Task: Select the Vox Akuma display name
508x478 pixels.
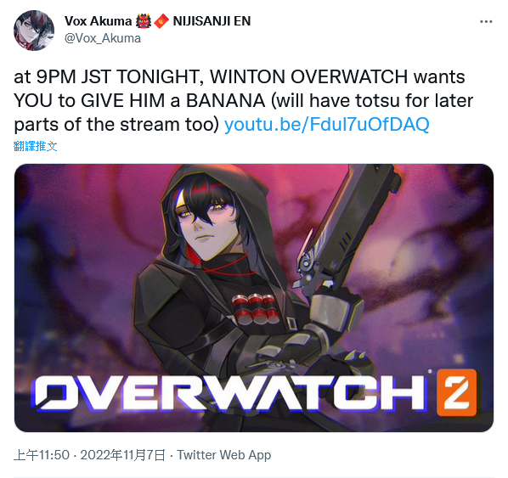Action: tap(98, 21)
